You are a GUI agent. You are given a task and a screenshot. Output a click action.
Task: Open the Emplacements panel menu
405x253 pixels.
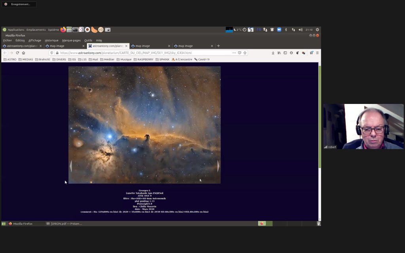coord(36,30)
